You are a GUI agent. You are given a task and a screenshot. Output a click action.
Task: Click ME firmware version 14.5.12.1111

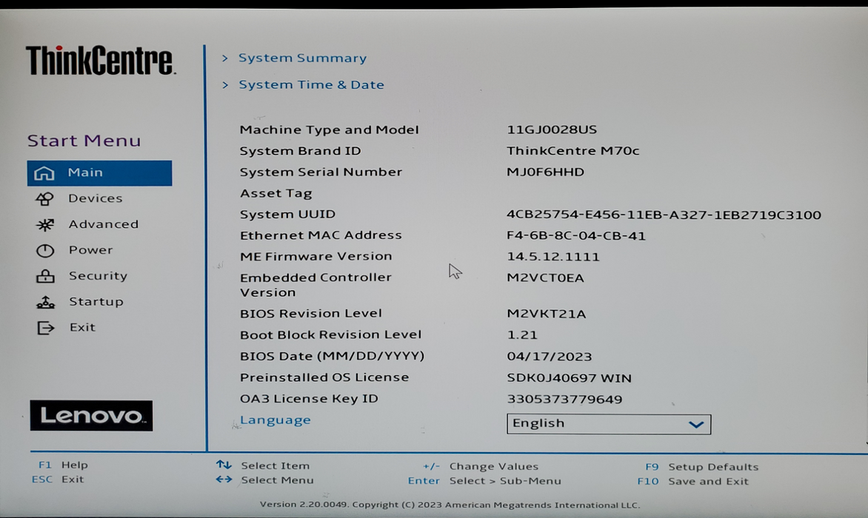[553, 257]
